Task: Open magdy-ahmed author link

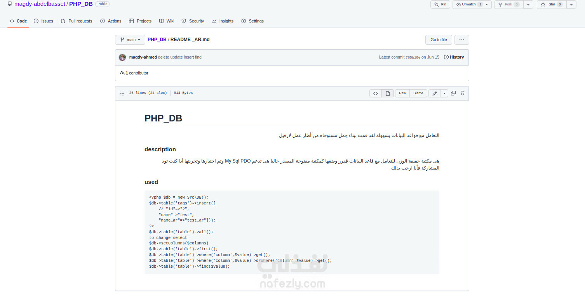Action: pyautogui.click(x=143, y=57)
